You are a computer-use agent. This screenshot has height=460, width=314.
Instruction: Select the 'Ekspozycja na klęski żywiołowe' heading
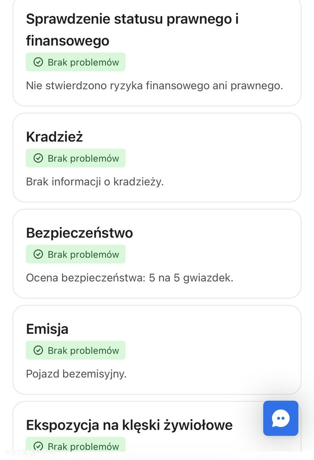tap(129, 425)
